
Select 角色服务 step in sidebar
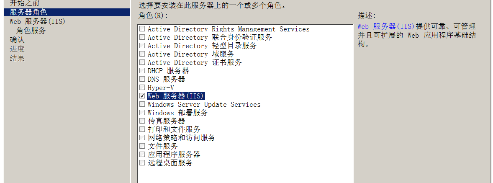pos(31,31)
